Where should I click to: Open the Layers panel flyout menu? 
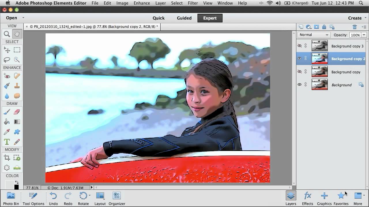364,27
